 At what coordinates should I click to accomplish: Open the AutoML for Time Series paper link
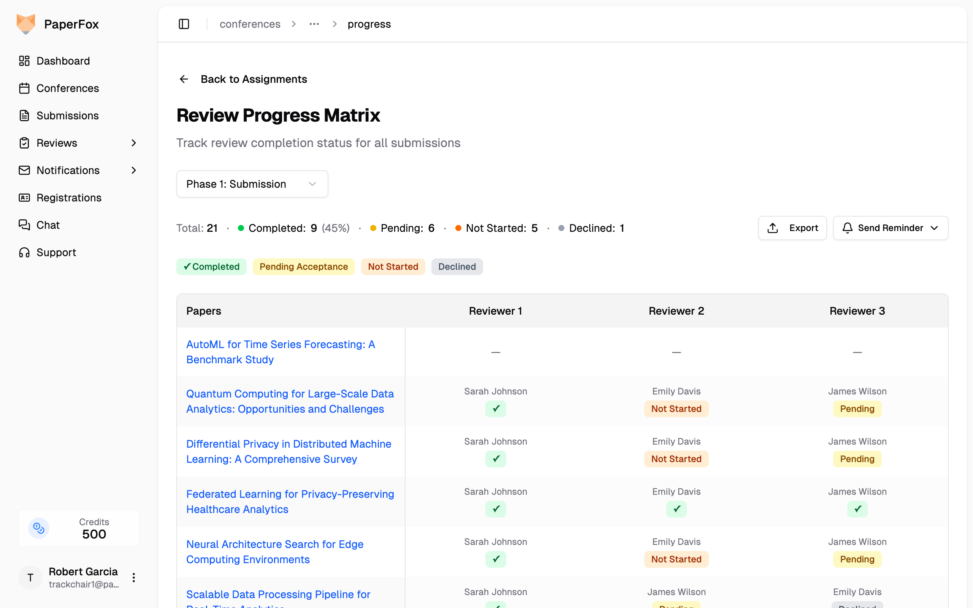280,352
